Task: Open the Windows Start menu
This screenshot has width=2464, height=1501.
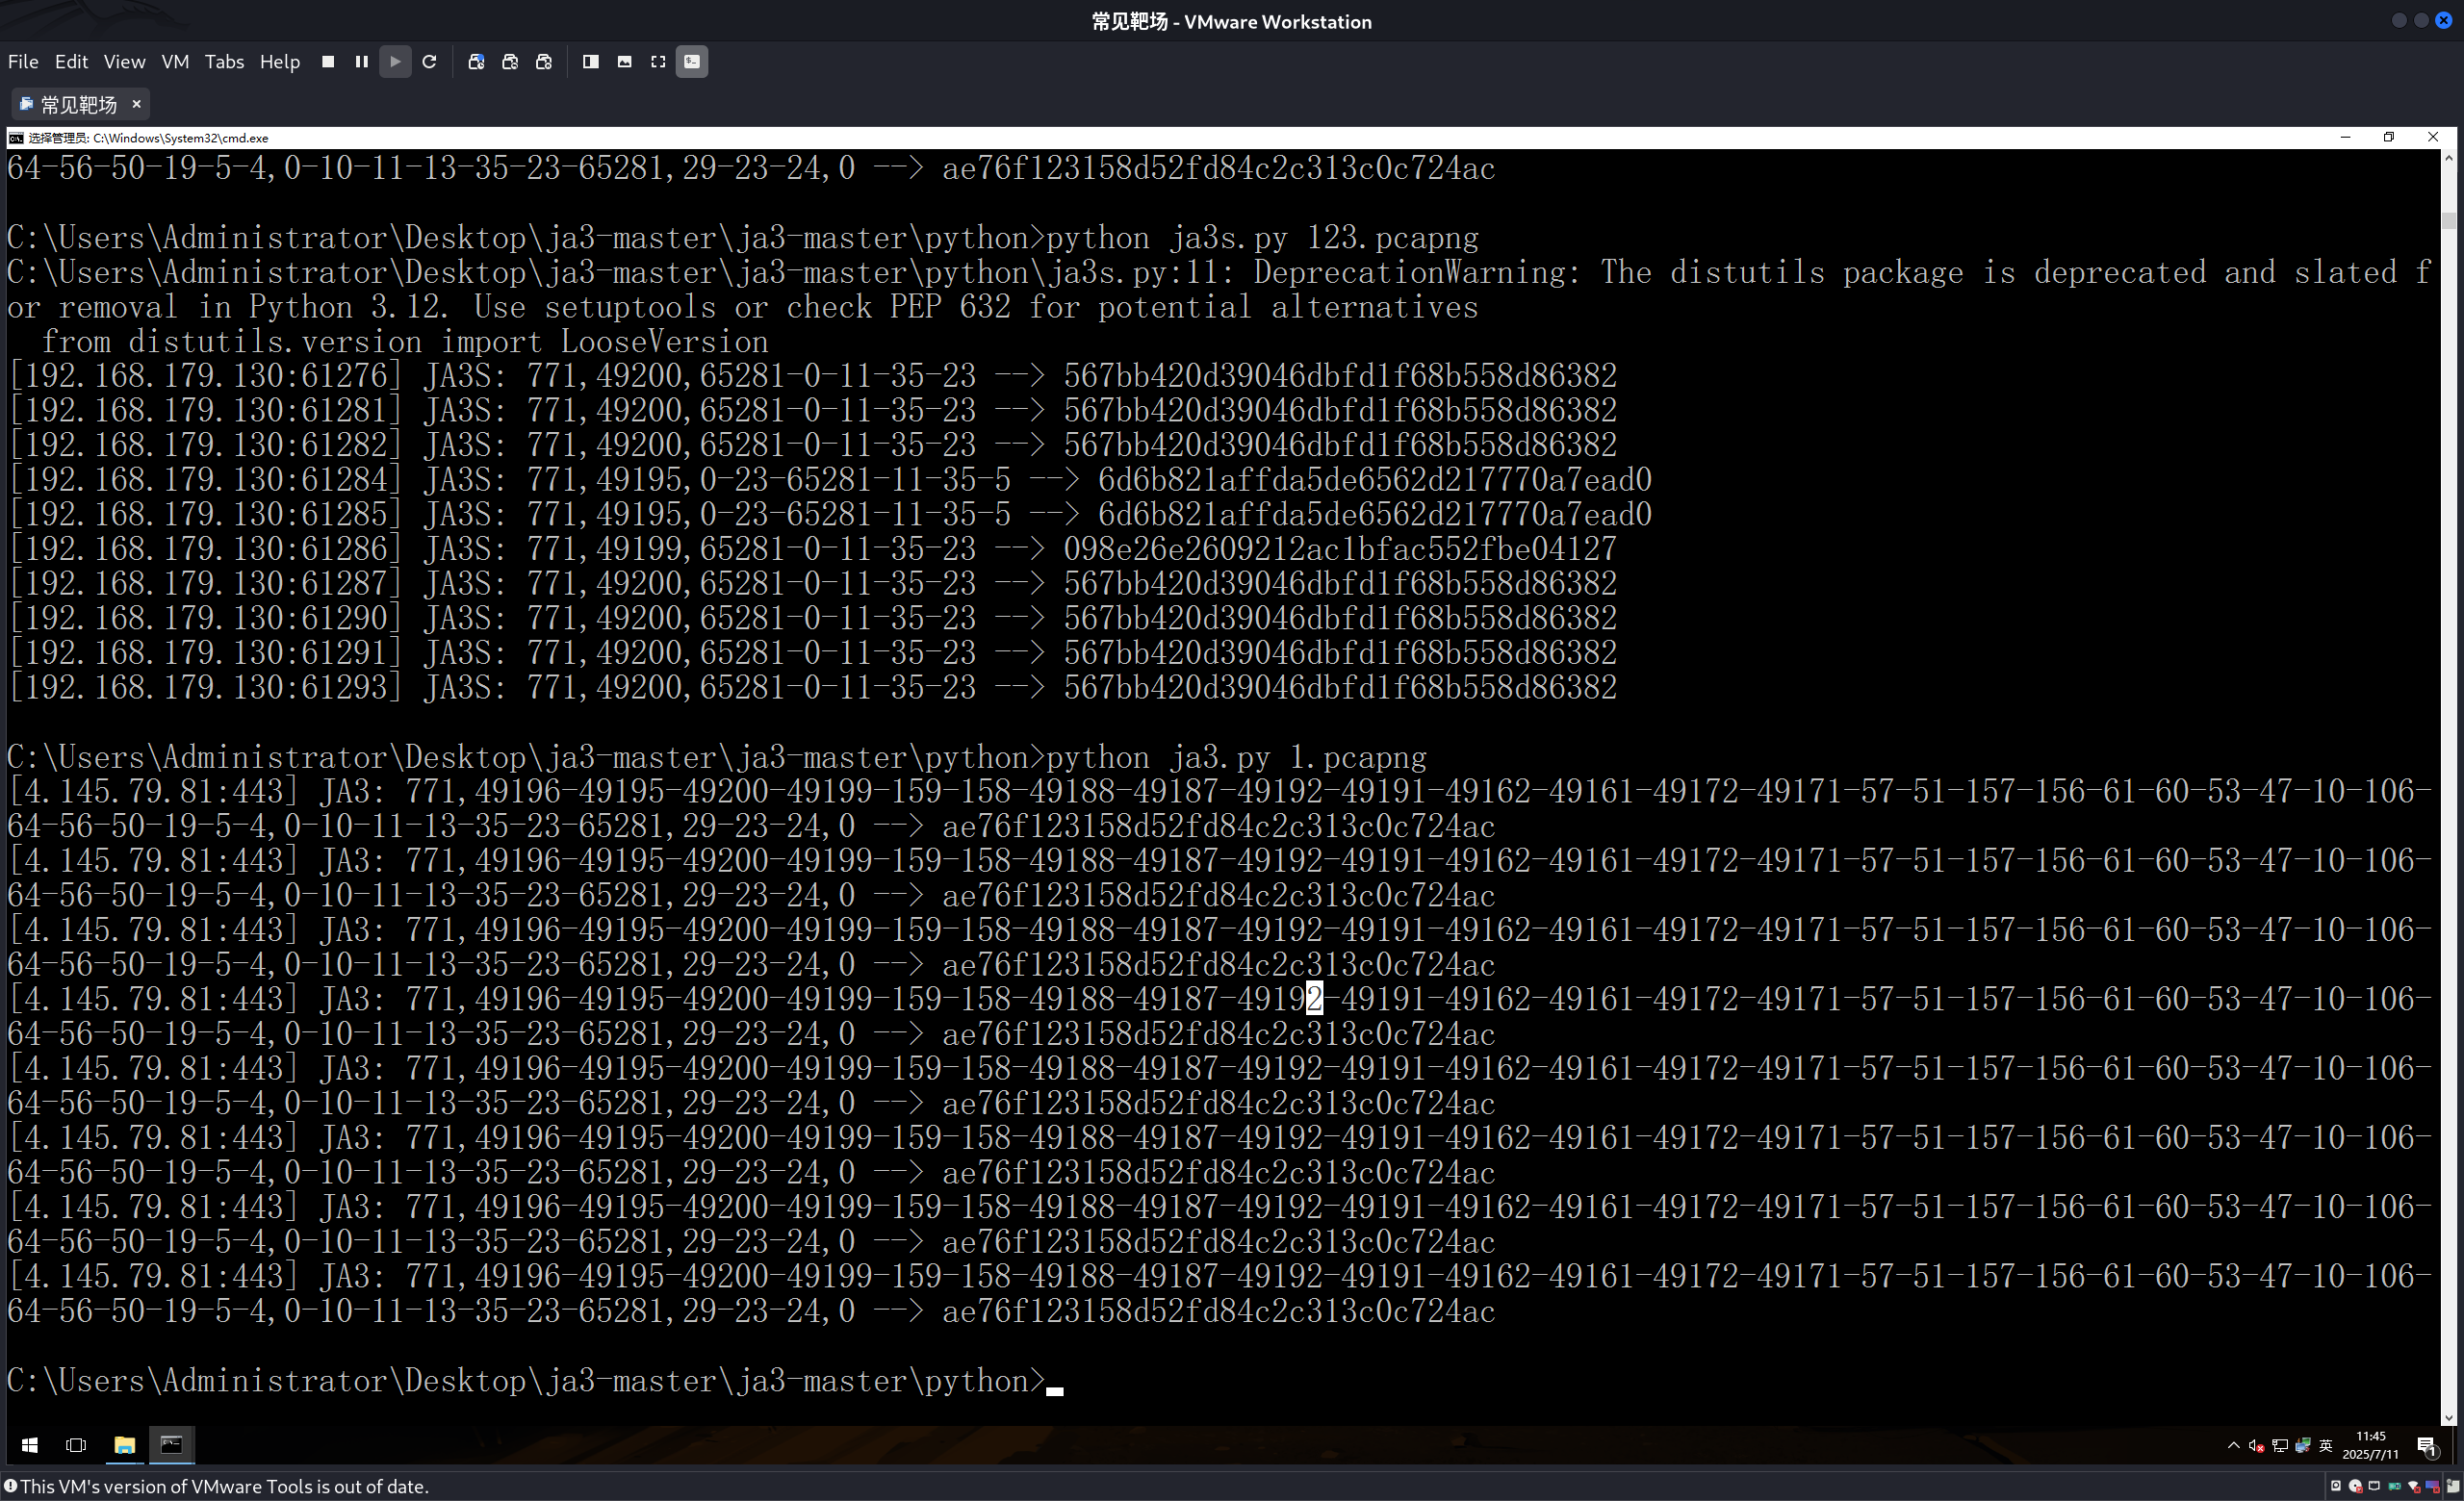Action: pyautogui.click(x=30, y=1445)
